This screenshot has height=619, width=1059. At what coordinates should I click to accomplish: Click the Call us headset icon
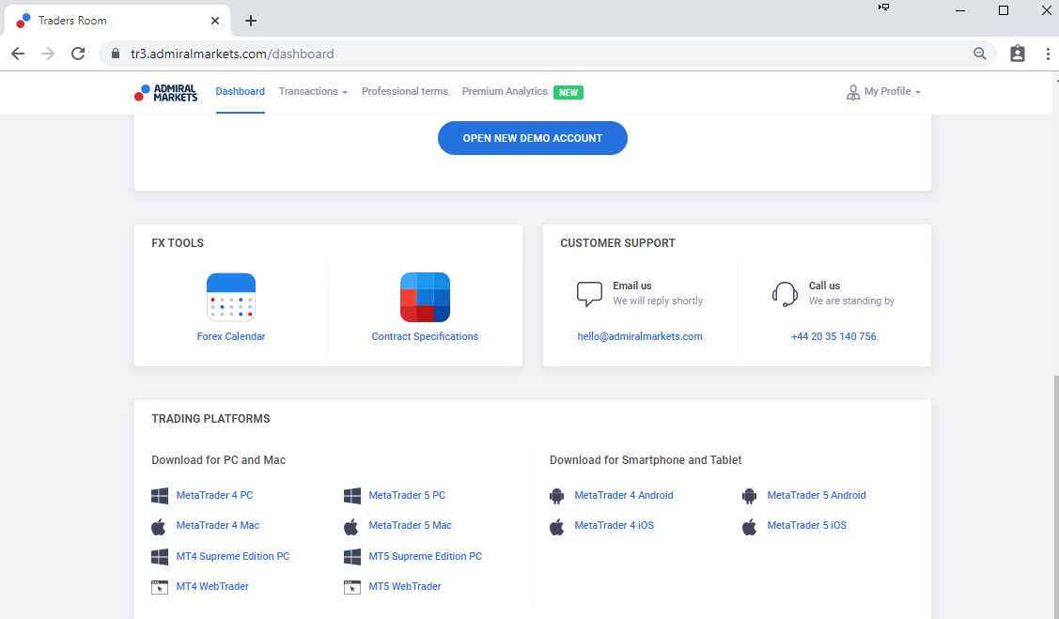[785, 294]
